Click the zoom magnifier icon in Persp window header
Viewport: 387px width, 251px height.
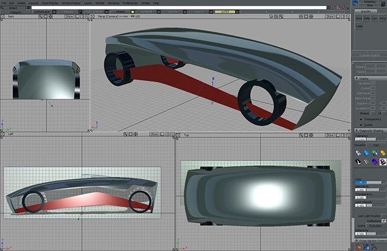click(x=281, y=16)
